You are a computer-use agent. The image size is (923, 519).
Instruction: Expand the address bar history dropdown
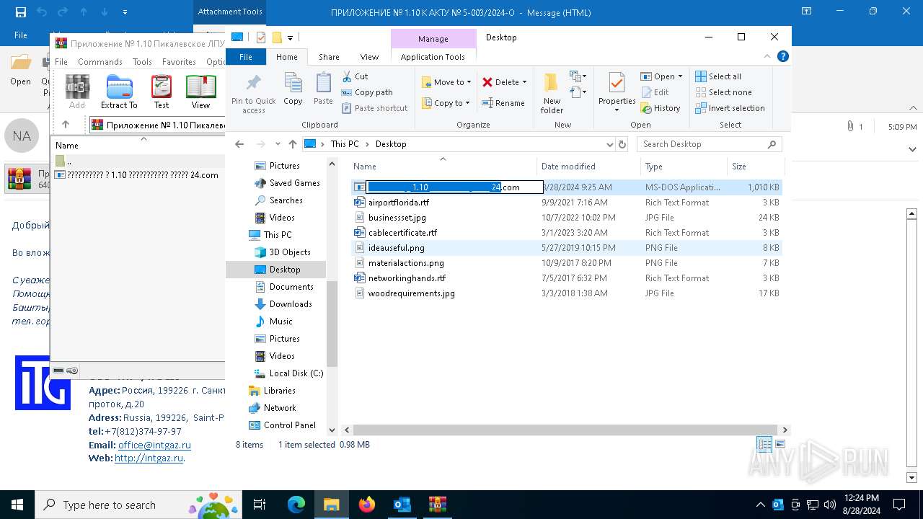click(609, 144)
